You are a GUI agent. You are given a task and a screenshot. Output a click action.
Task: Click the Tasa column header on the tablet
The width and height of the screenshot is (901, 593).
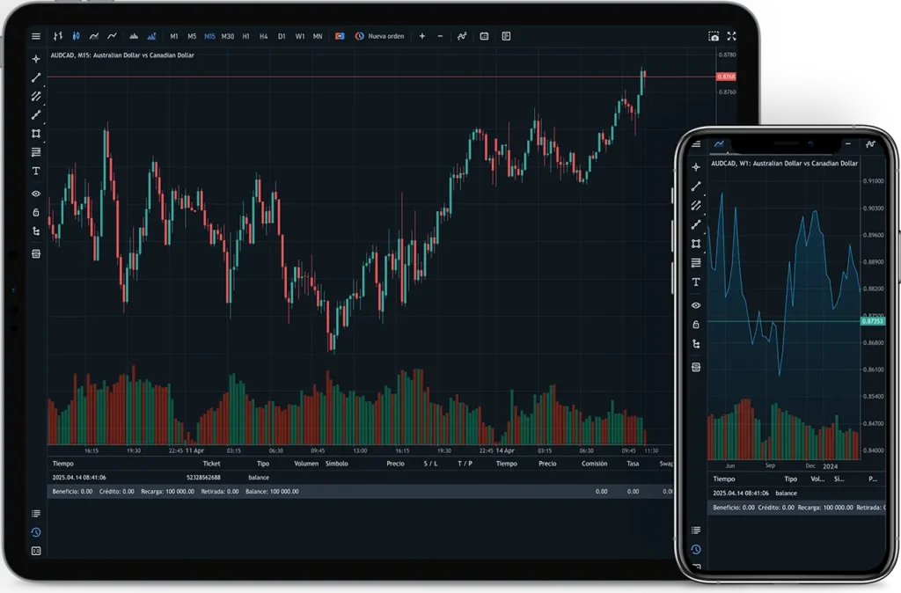coord(633,464)
